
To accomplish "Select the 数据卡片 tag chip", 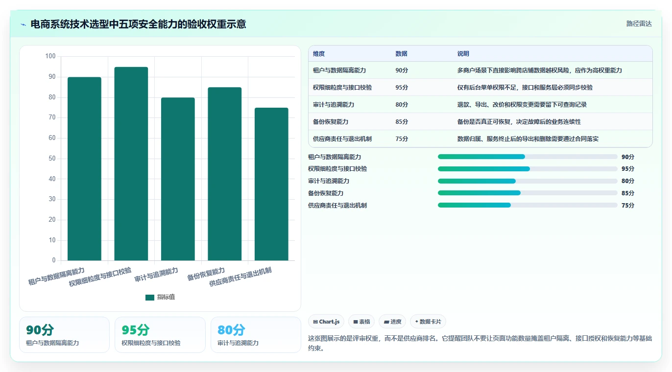I will point(428,322).
